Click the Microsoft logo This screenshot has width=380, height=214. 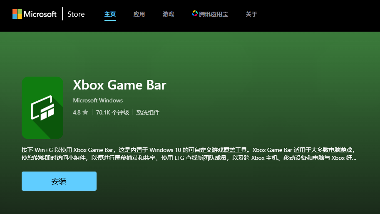click(35, 14)
